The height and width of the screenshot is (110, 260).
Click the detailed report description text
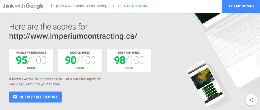pyautogui.click(x=55, y=82)
